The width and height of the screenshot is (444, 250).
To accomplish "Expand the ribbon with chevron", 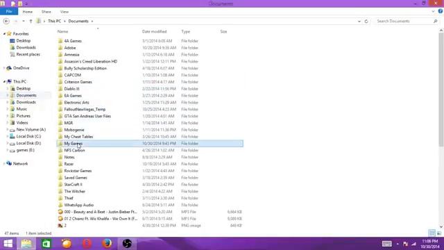I will pos(433,11).
